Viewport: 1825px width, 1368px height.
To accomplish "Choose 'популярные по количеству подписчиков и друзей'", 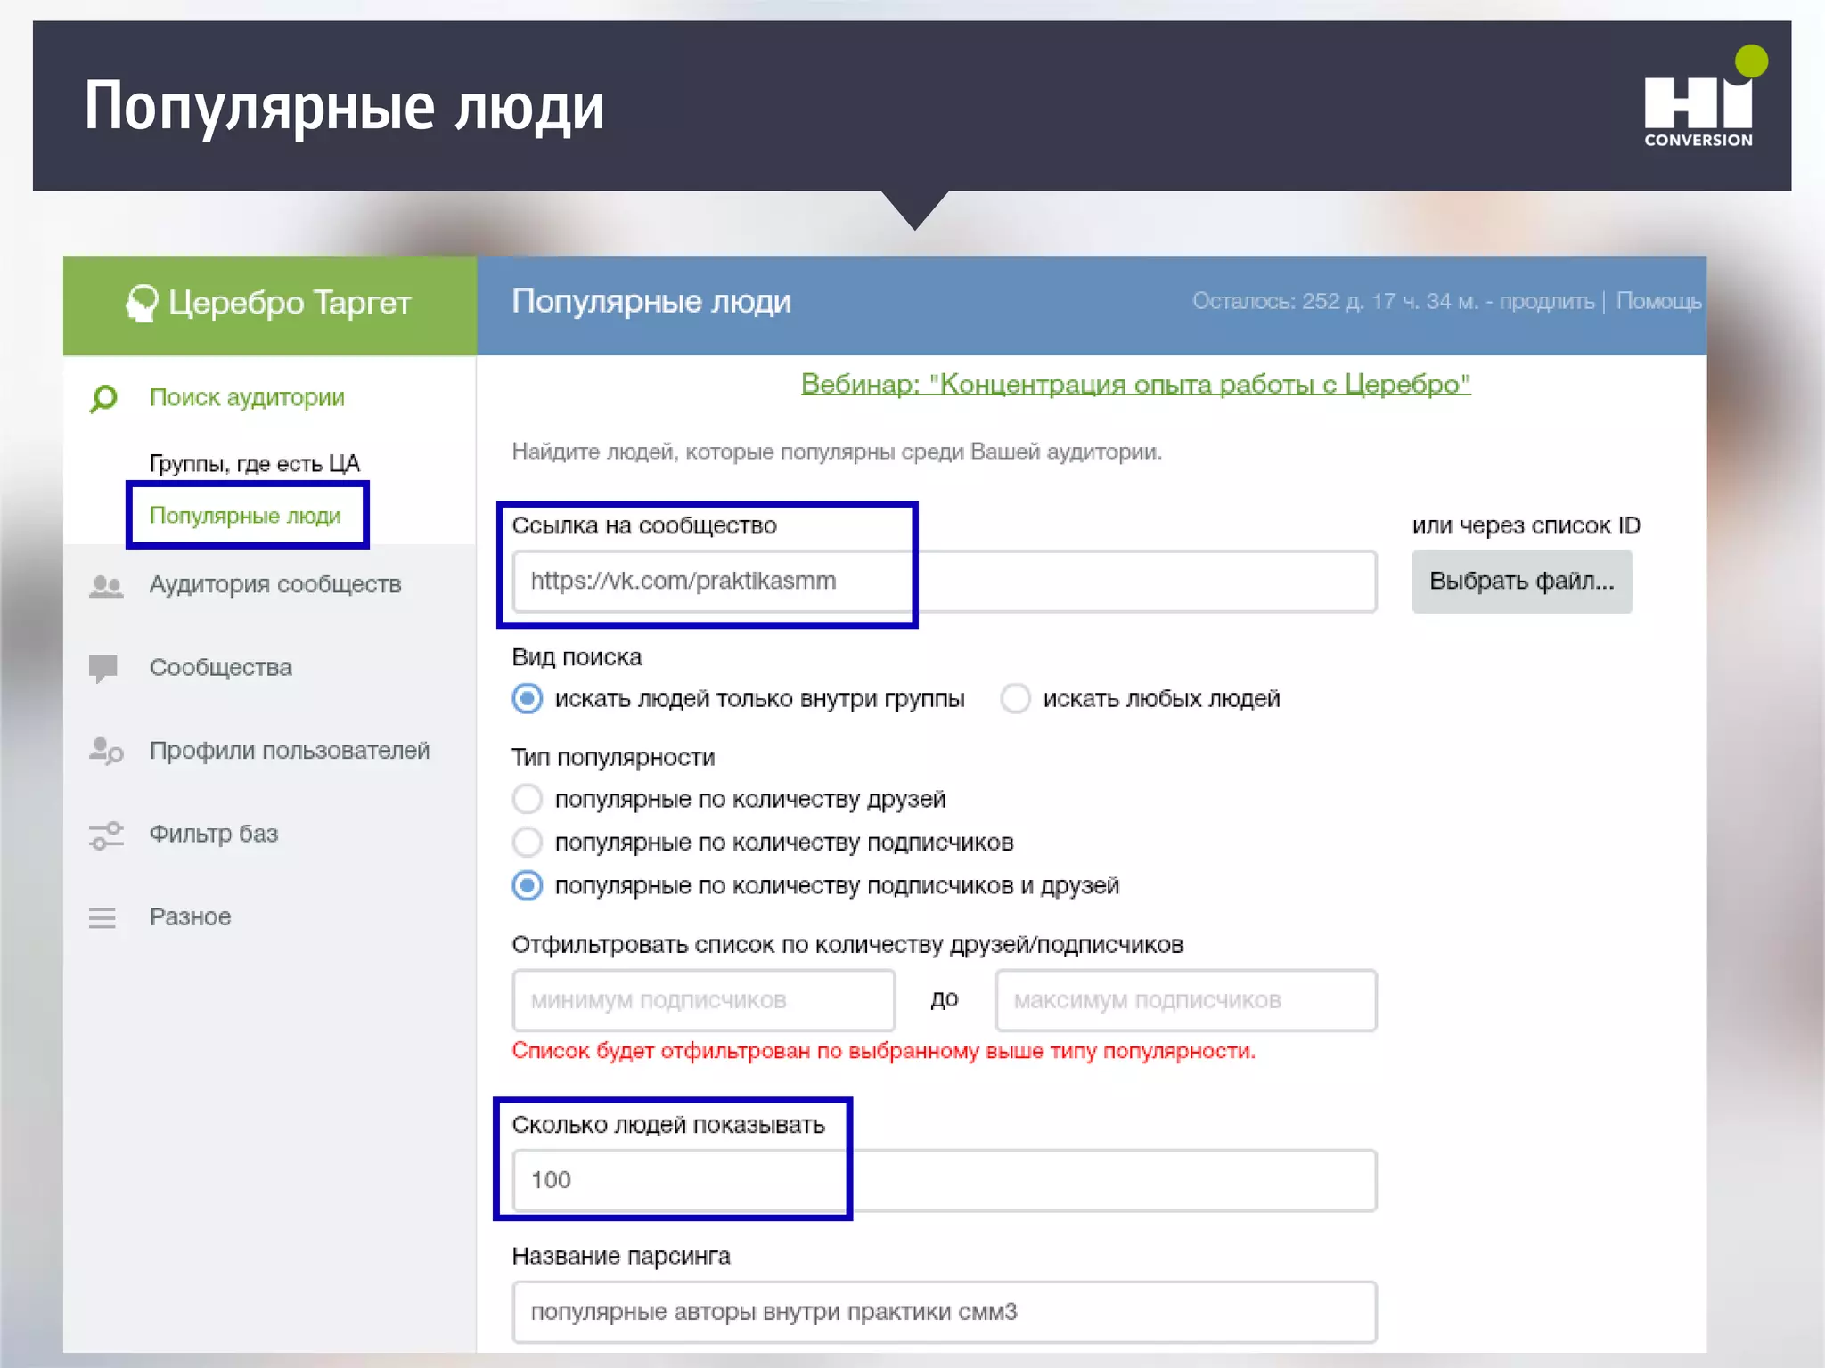I will tap(527, 885).
